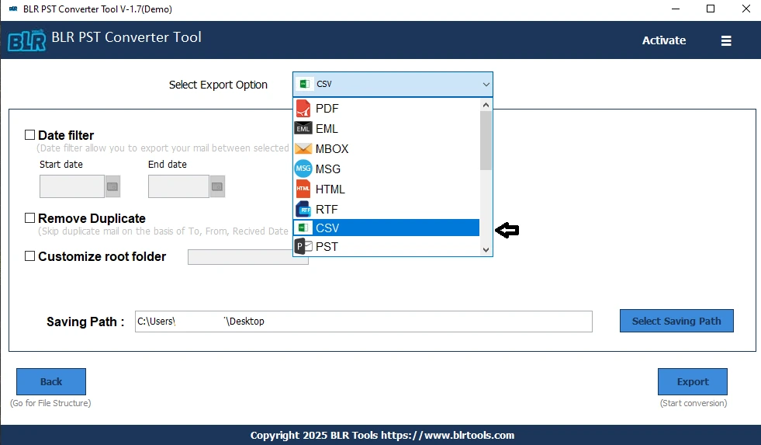Choose PST from export list
Image resolution: width=761 pixels, height=445 pixels.
[x=386, y=247]
